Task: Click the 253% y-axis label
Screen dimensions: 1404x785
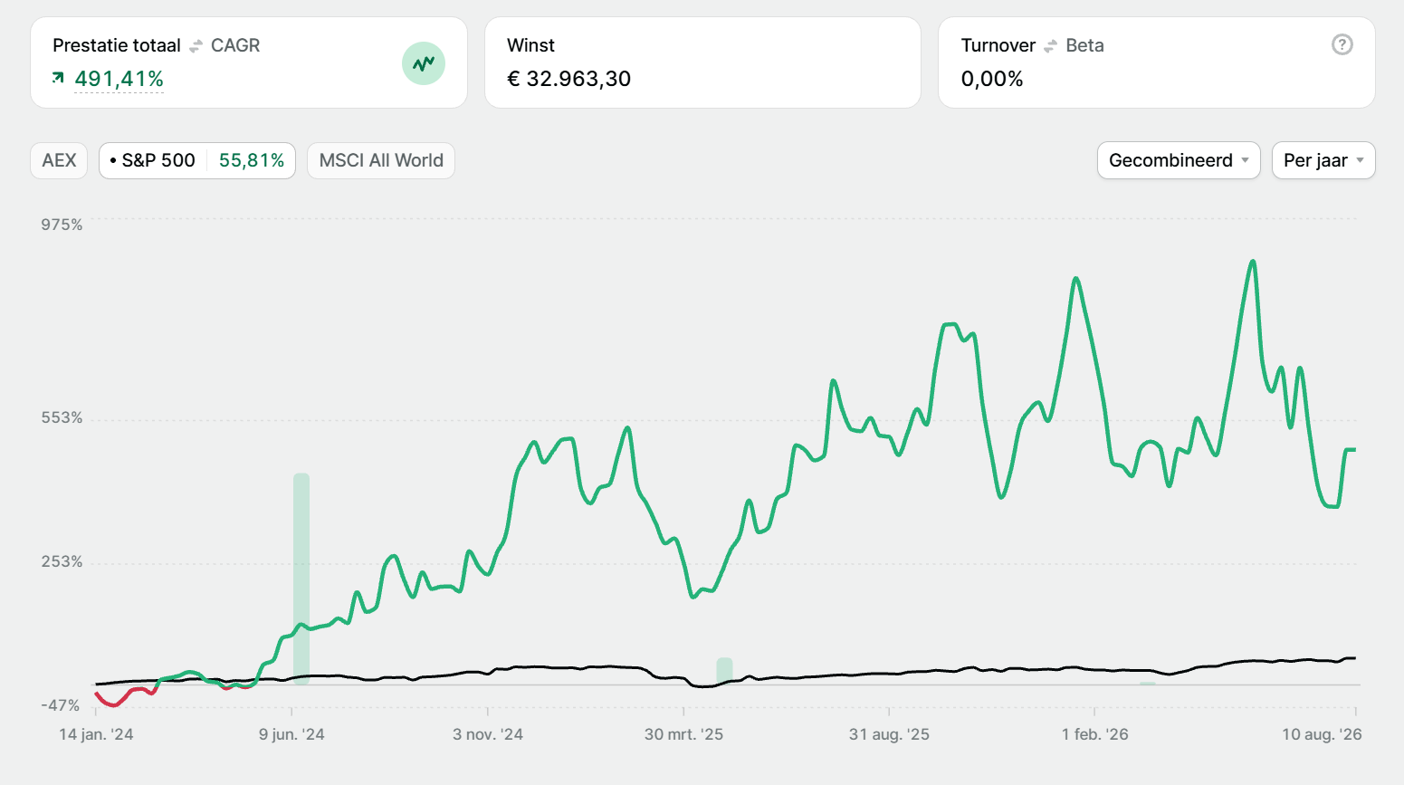Action: [x=62, y=562]
